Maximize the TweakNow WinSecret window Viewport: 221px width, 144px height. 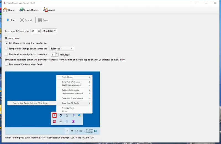coord(206,3)
